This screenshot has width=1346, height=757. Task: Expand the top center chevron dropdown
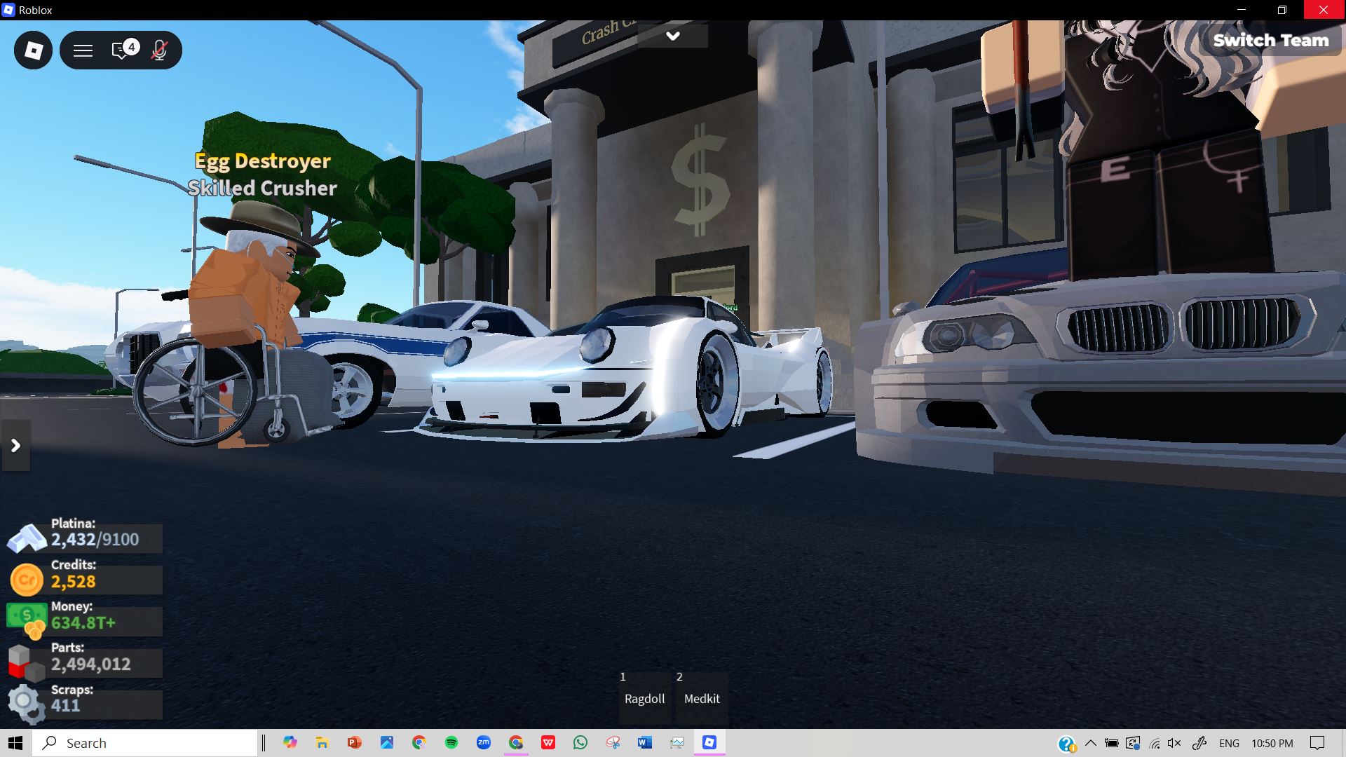672,36
